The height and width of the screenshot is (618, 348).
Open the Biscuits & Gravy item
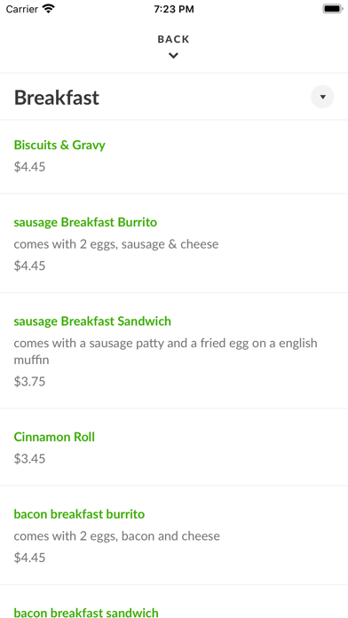pyautogui.click(x=59, y=145)
